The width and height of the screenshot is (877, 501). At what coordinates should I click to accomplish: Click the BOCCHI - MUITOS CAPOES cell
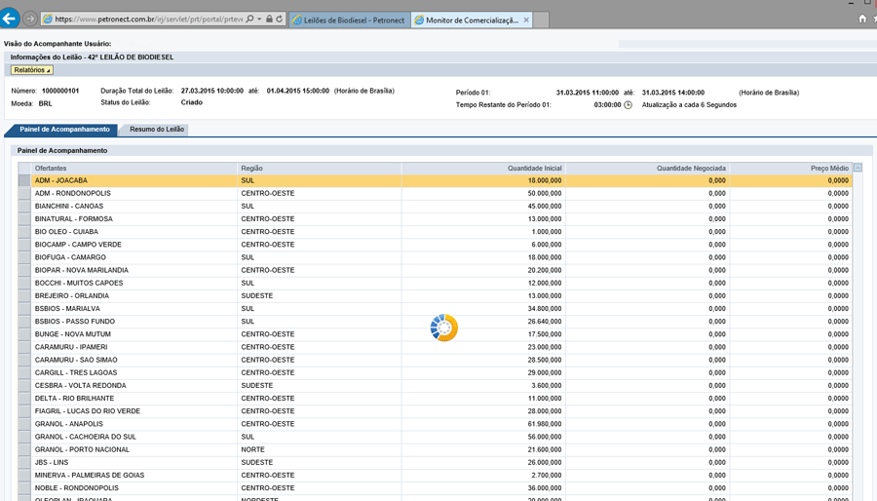[x=134, y=283]
